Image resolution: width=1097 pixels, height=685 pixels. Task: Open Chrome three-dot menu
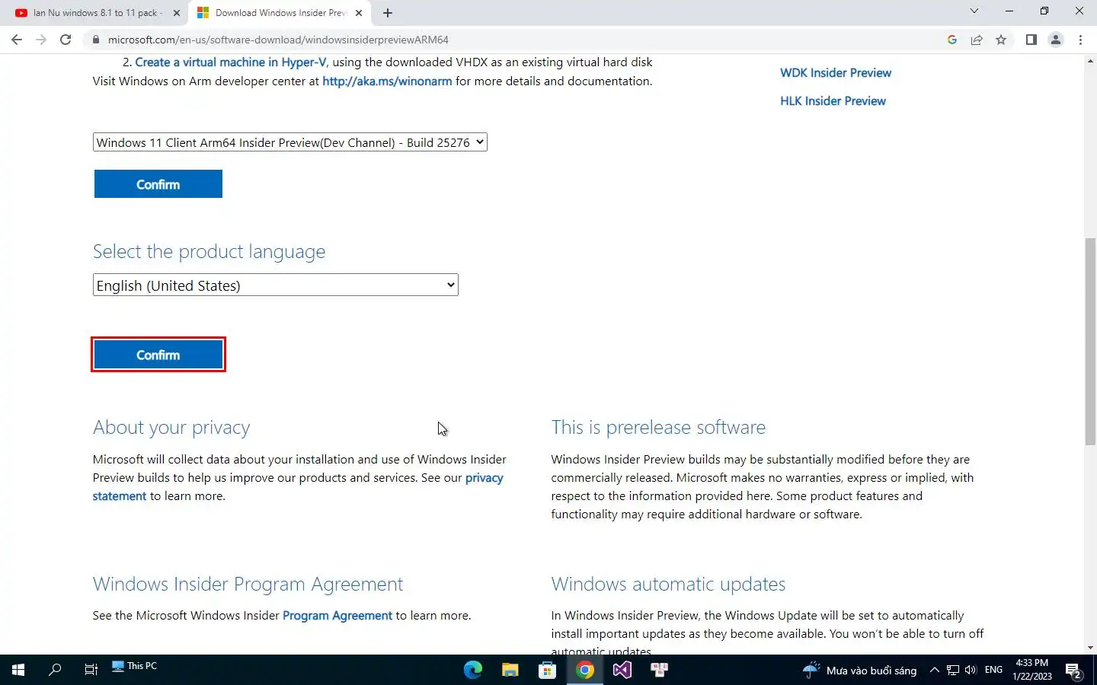click(1080, 40)
